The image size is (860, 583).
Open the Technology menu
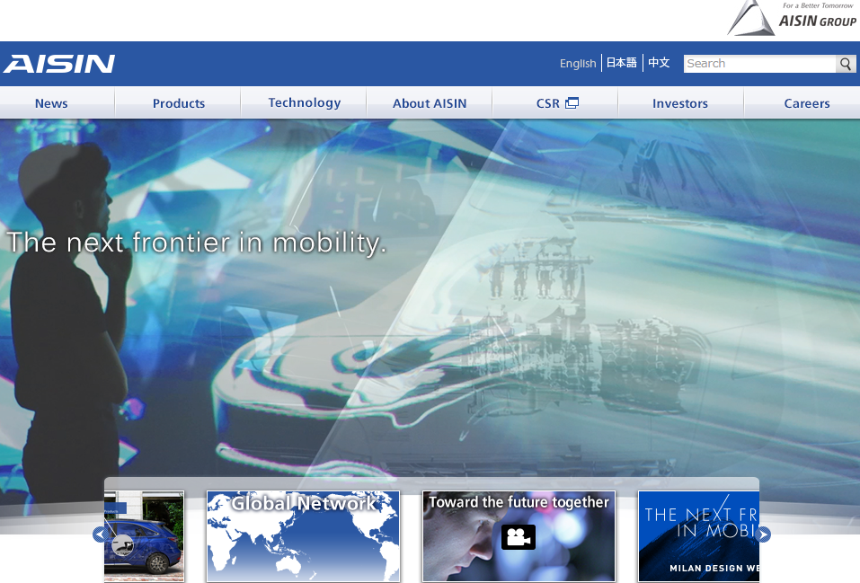[x=305, y=102]
